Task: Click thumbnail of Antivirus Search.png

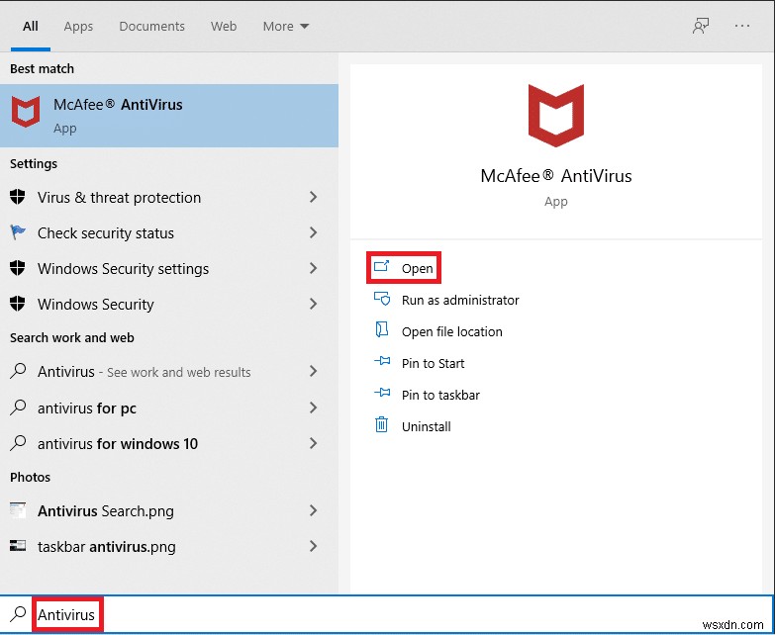Action: (18, 510)
